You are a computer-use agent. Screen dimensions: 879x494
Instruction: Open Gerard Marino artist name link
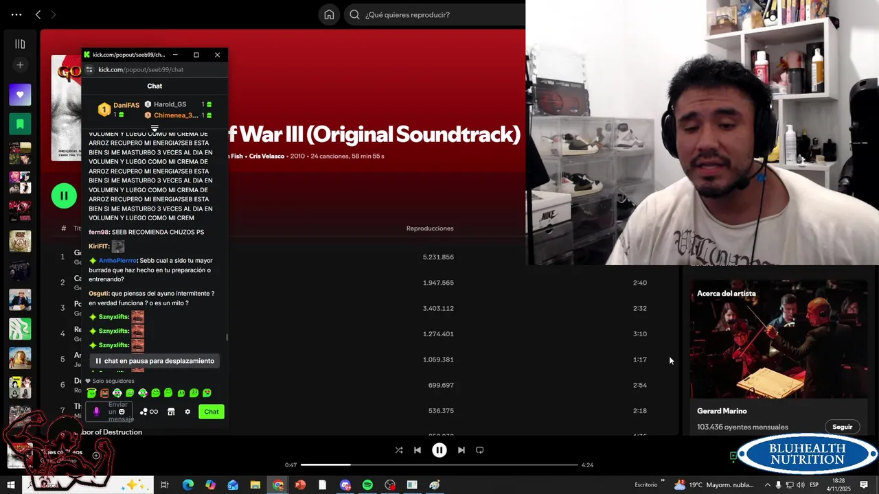(722, 411)
